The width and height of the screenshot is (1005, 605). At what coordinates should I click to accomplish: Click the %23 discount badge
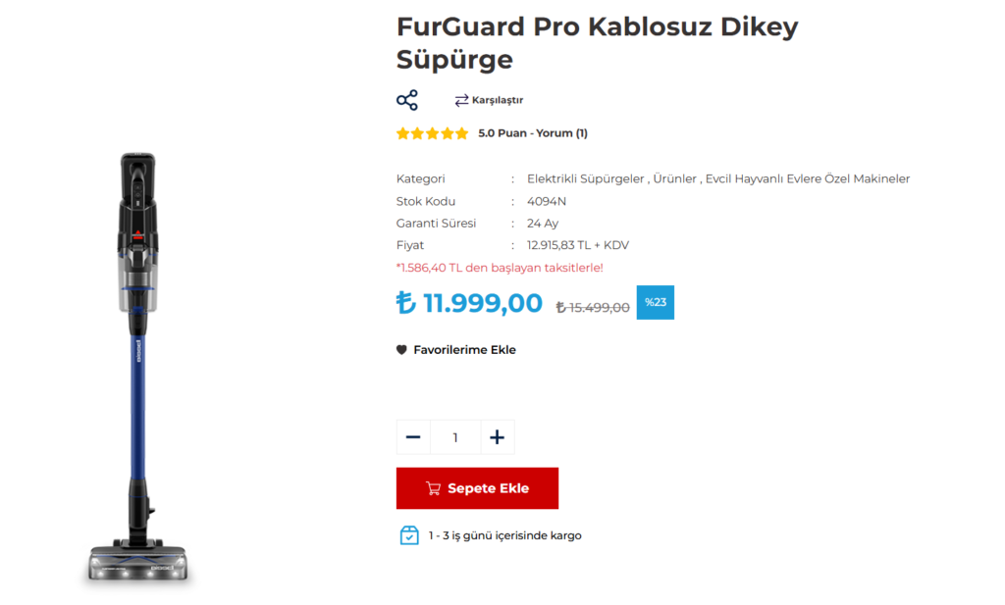pyautogui.click(x=656, y=302)
